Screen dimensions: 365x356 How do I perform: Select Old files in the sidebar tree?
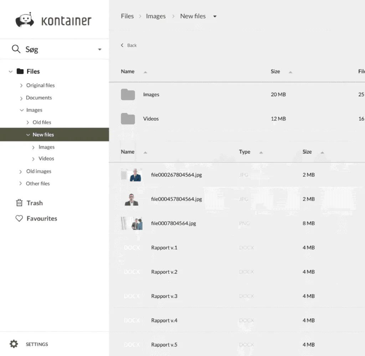pyautogui.click(x=42, y=122)
